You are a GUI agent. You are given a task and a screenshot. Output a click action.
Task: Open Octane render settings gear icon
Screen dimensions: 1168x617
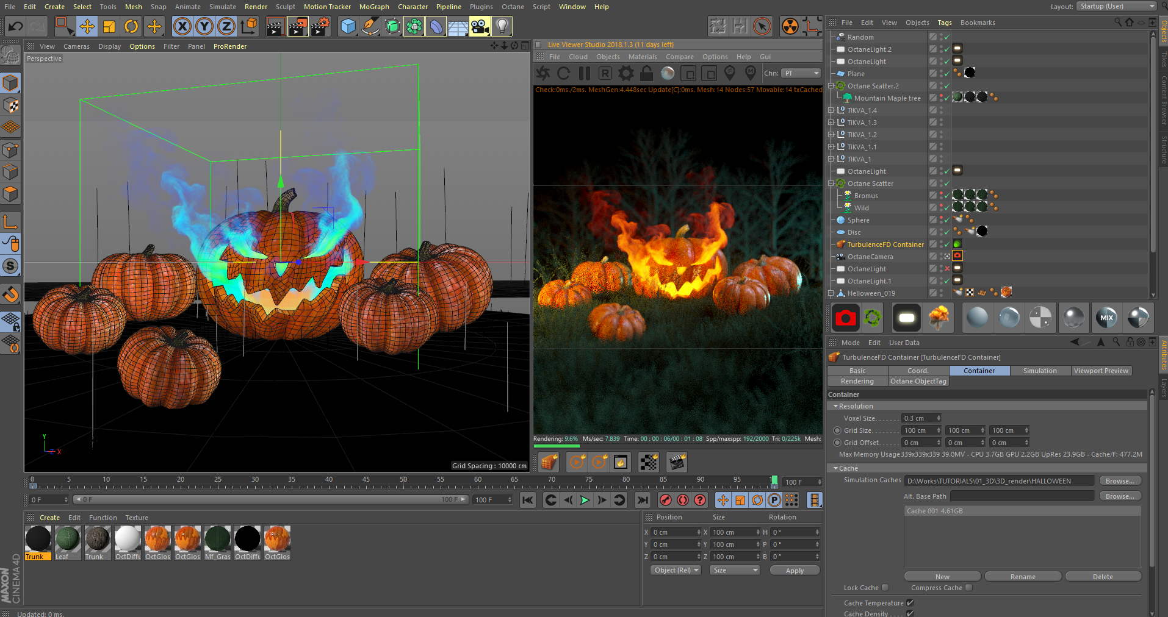pos(626,73)
